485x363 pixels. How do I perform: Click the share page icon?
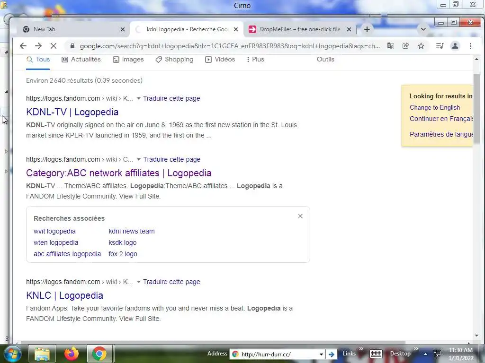406,46
